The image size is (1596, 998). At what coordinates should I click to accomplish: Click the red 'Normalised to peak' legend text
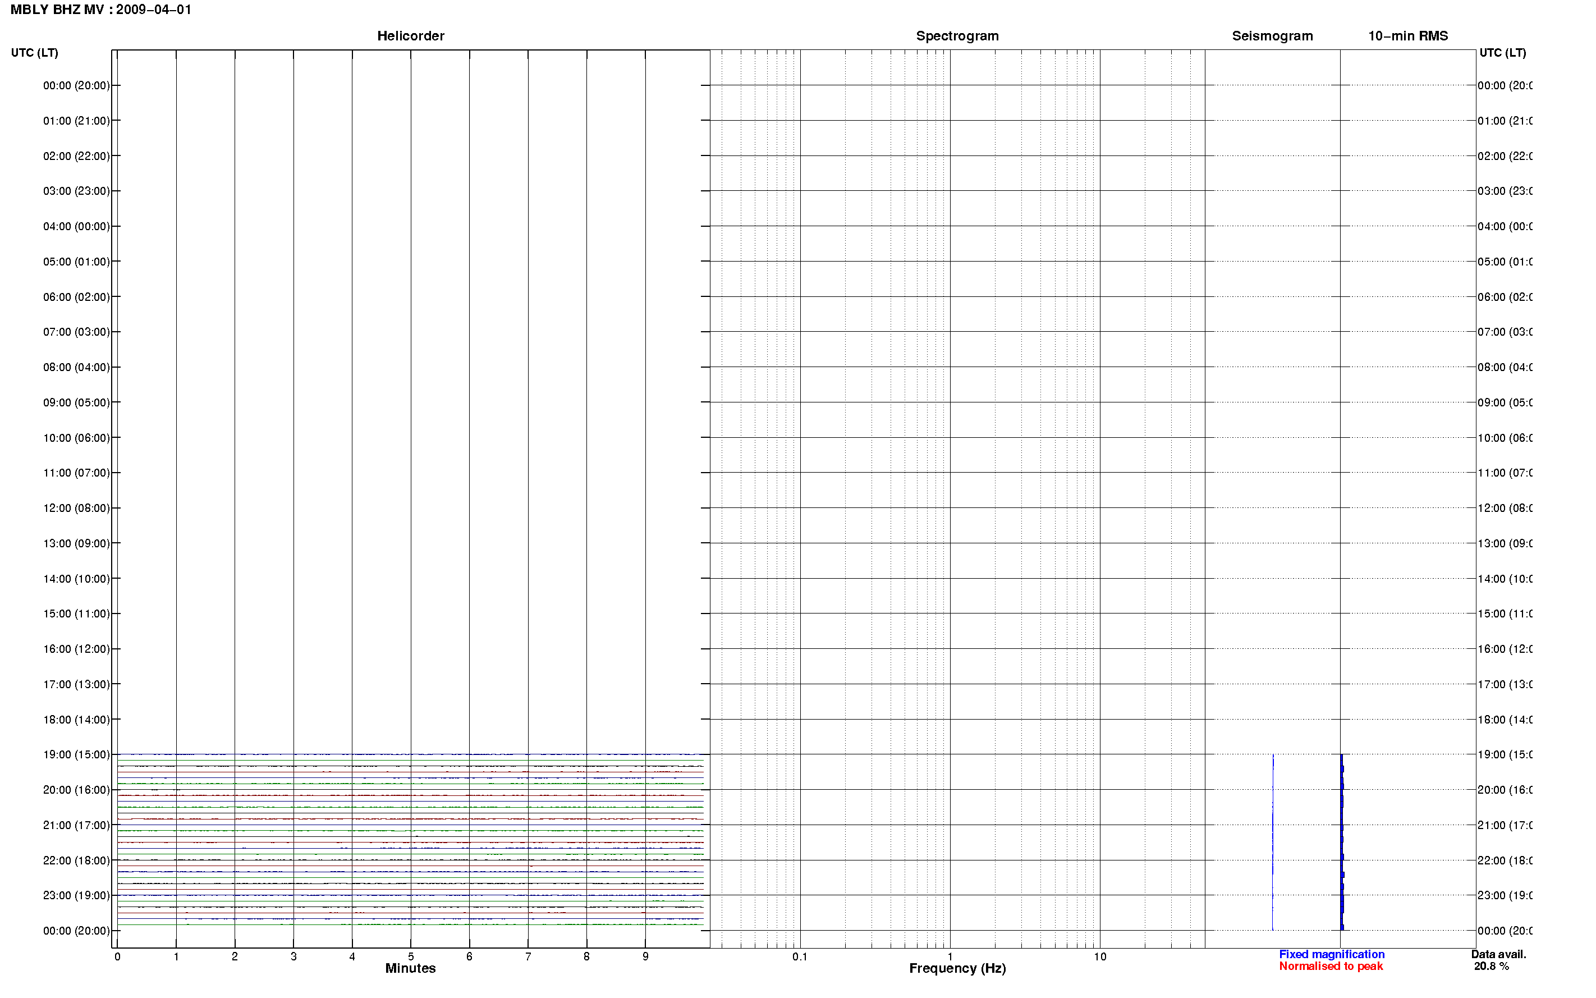[1331, 967]
